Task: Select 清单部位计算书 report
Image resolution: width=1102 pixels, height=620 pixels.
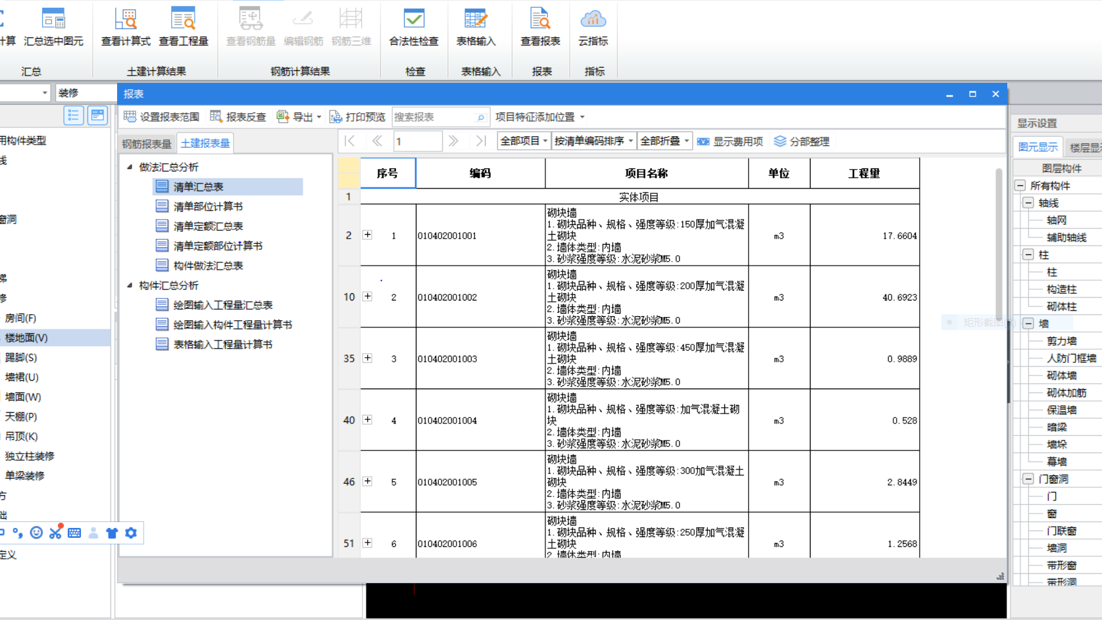Action: point(199,206)
